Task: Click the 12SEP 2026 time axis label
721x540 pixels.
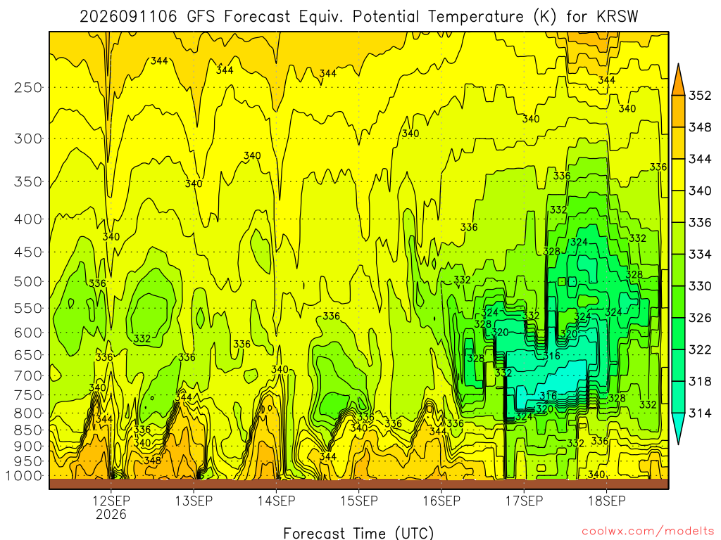Action: tap(111, 507)
